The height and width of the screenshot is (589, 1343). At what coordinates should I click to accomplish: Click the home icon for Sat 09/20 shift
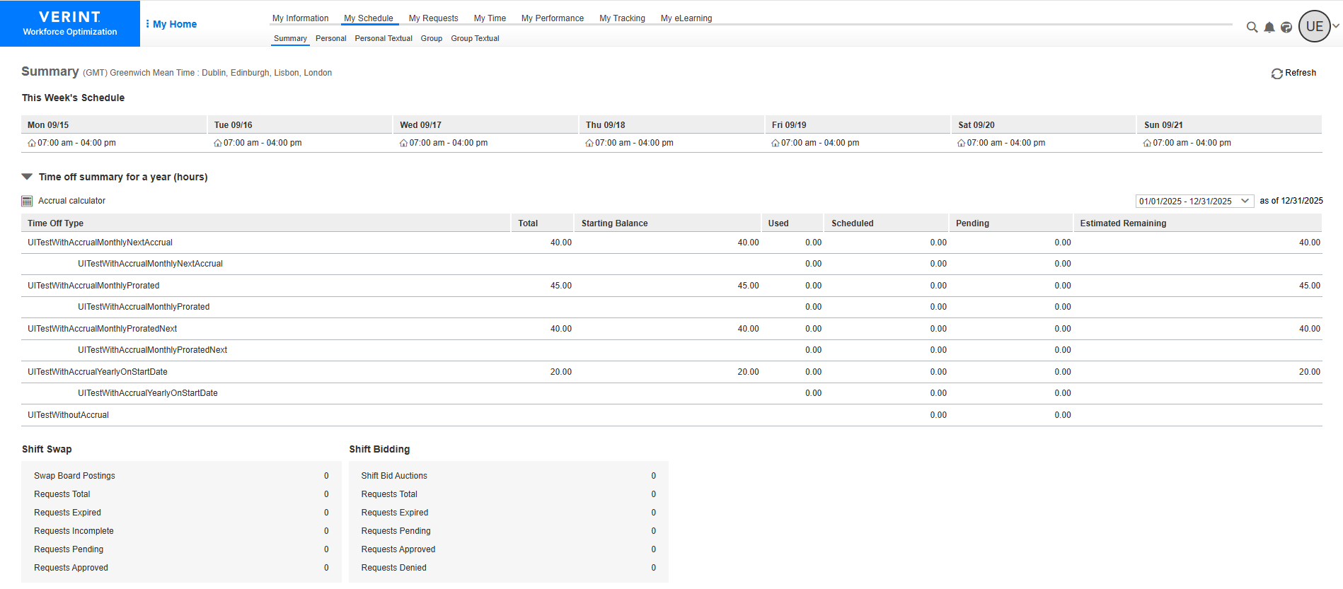[962, 143]
